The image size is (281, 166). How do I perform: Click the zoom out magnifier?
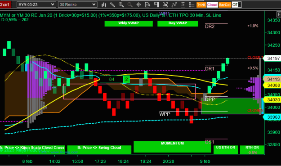(x=130, y=5)
